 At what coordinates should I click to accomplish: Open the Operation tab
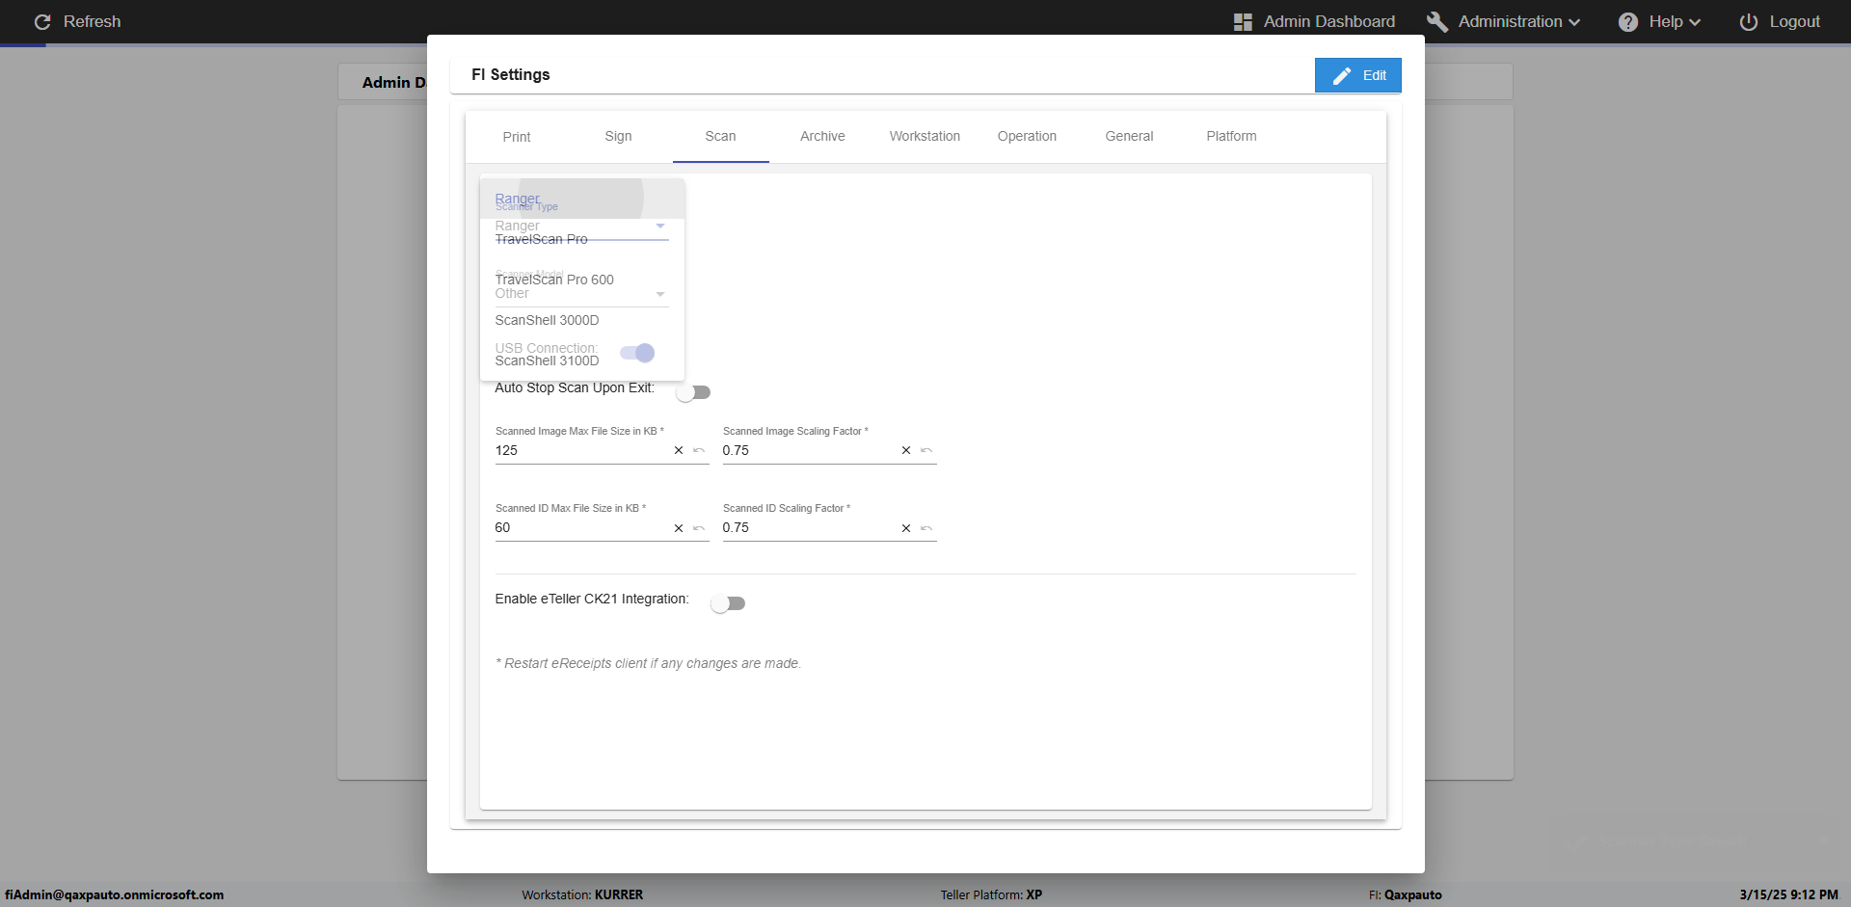pyautogui.click(x=1027, y=137)
